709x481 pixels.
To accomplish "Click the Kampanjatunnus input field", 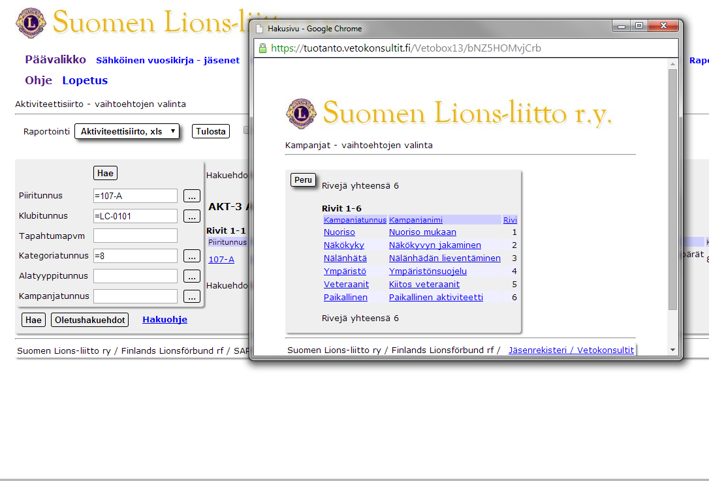I will [135, 296].
